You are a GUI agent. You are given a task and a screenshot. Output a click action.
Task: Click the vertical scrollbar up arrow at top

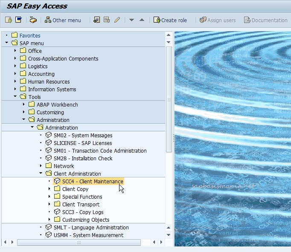coord(169,35)
